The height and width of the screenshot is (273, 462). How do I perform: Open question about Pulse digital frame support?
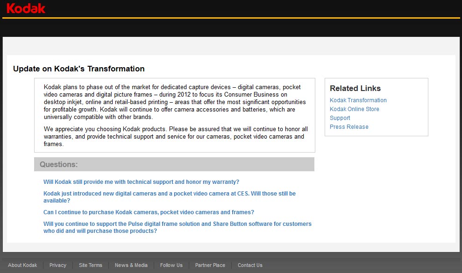click(178, 227)
